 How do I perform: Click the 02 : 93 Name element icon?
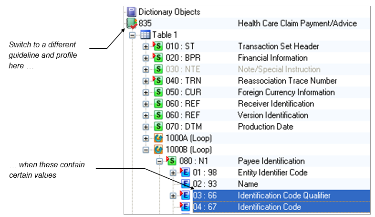186,184
